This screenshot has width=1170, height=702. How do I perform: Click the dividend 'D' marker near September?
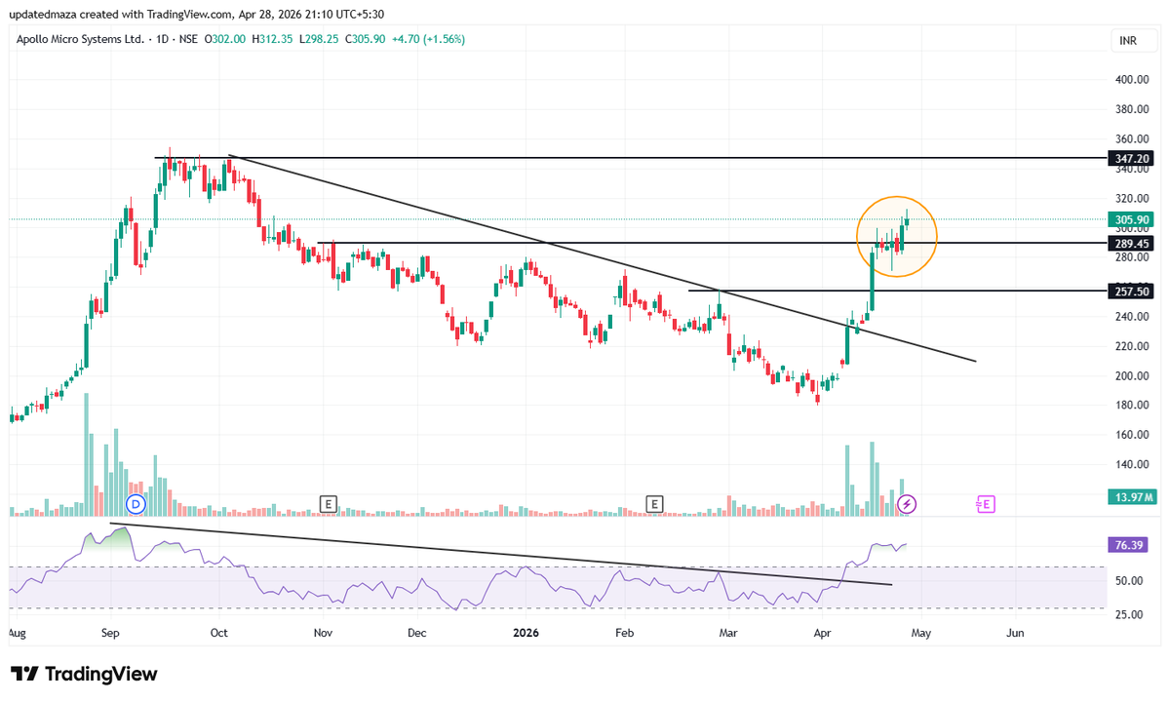click(x=136, y=504)
